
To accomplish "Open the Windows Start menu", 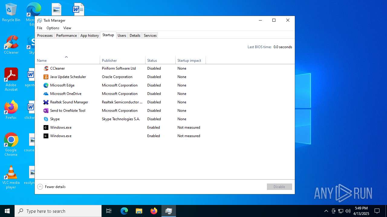I will coord(7,211).
